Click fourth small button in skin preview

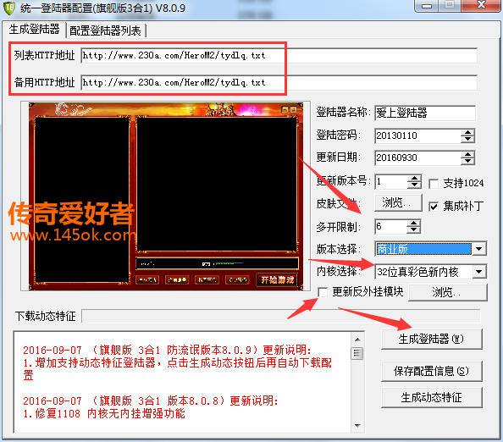click(237, 280)
